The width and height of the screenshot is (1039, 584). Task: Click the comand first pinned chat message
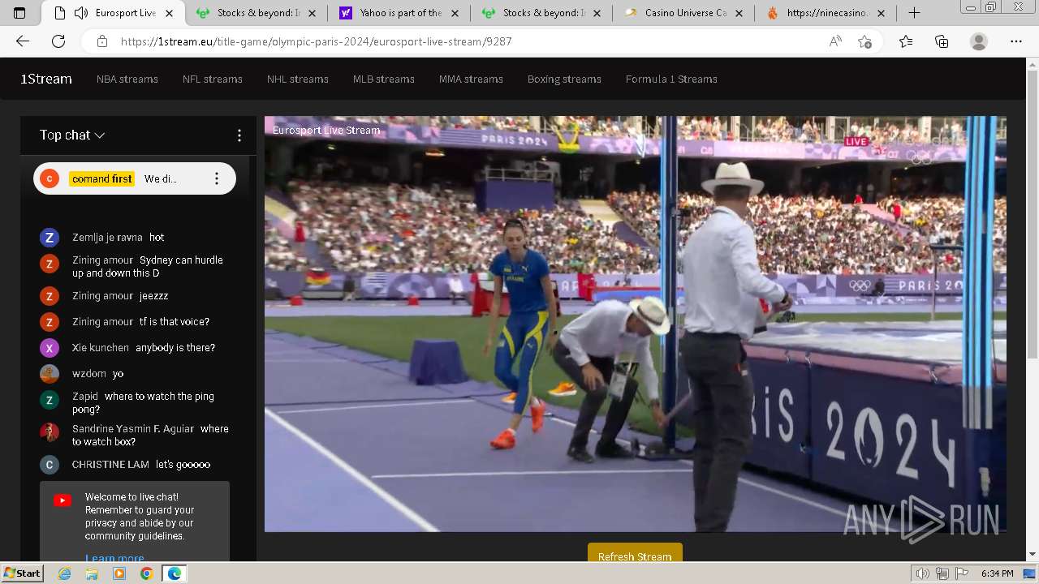pos(135,178)
